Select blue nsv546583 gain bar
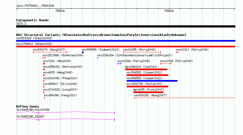The height and width of the screenshot is (135, 243). [152, 81]
